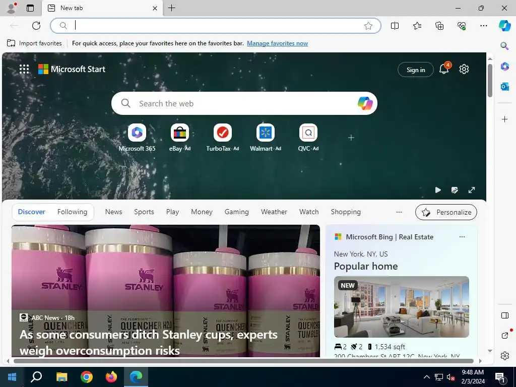Open the Windows Start menu
This screenshot has width=516, height=387.
point(12,377)
